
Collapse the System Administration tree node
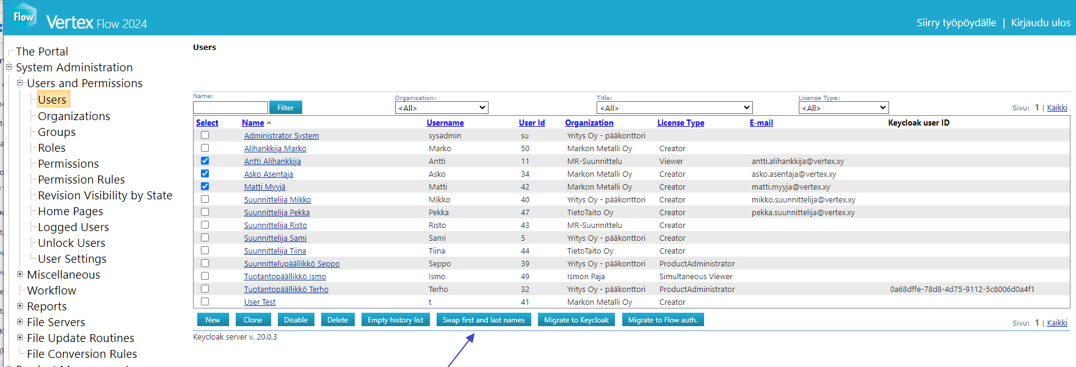[x=9, y=67]
